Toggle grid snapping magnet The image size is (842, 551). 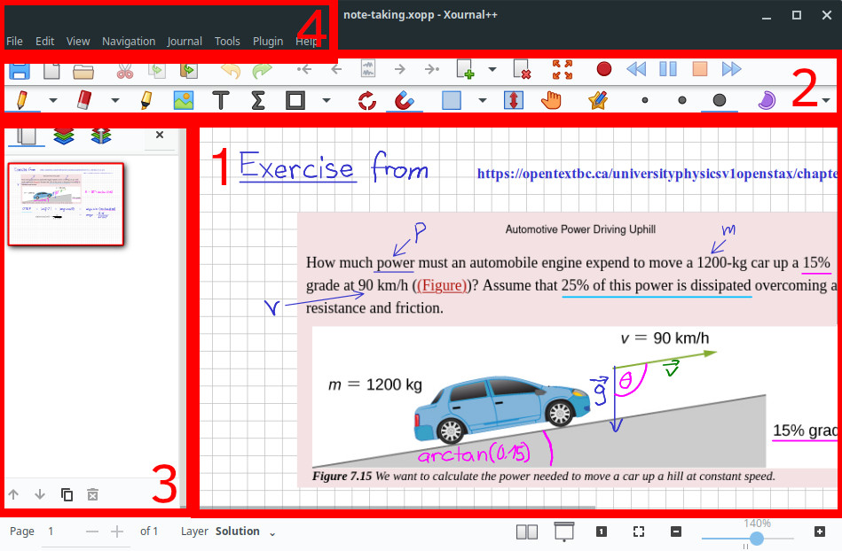[x=404, y=100]
